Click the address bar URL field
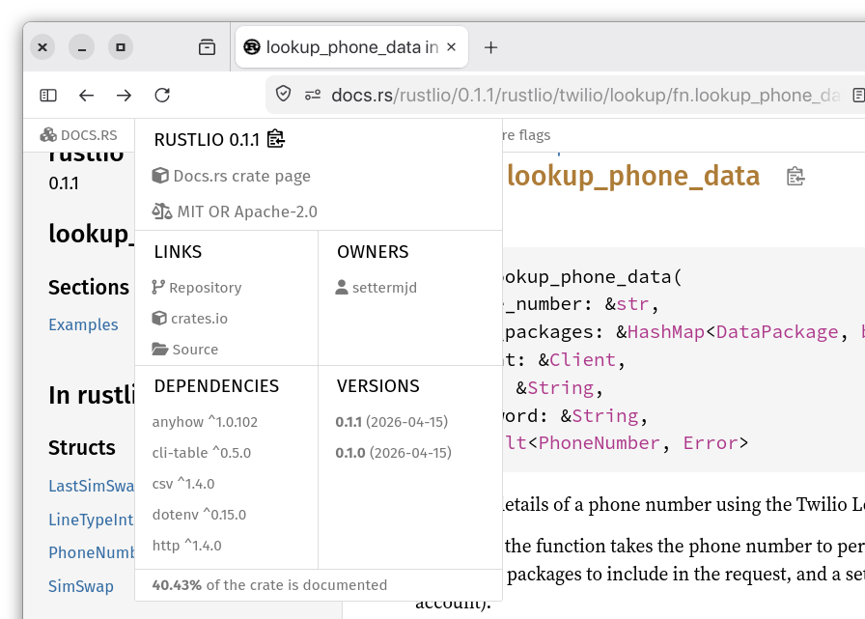The width and height of the screenshot is (865, 619). (579, 95)
